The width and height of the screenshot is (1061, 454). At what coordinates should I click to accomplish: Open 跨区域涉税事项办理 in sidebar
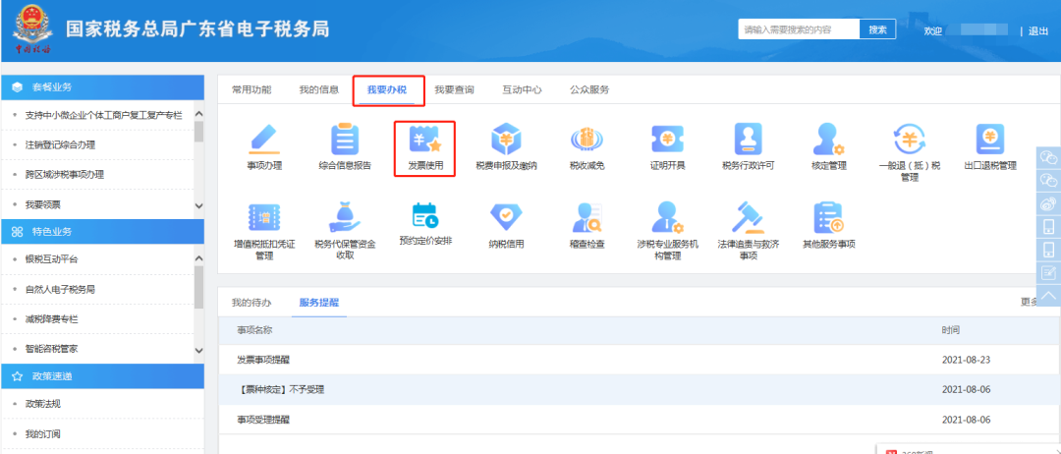click(x=64, y=175)
